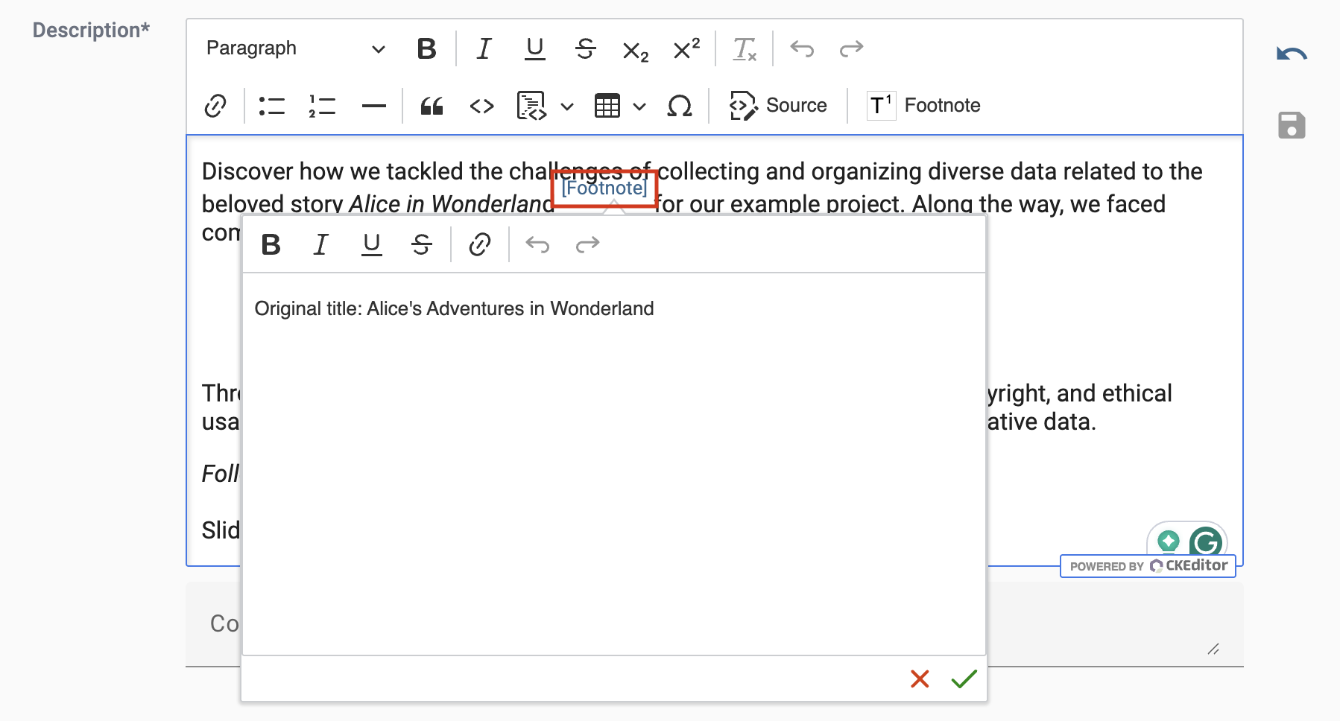
Task: Insert a special character with the omega icon
Action: point(680,106)
